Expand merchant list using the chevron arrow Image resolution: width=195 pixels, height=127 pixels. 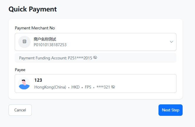pos(171,42)
